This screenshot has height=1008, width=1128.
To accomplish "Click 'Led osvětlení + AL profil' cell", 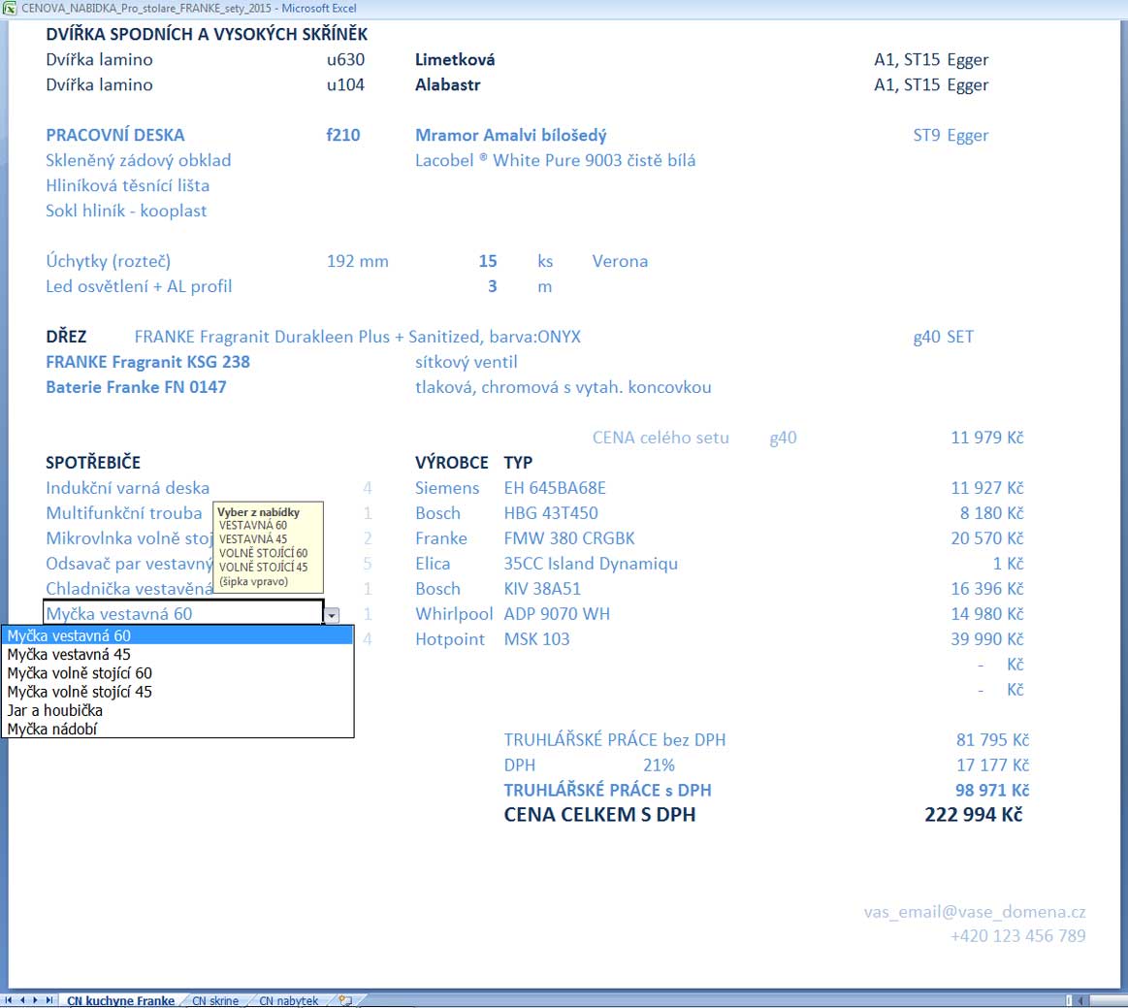I will (x=139, y=286).
